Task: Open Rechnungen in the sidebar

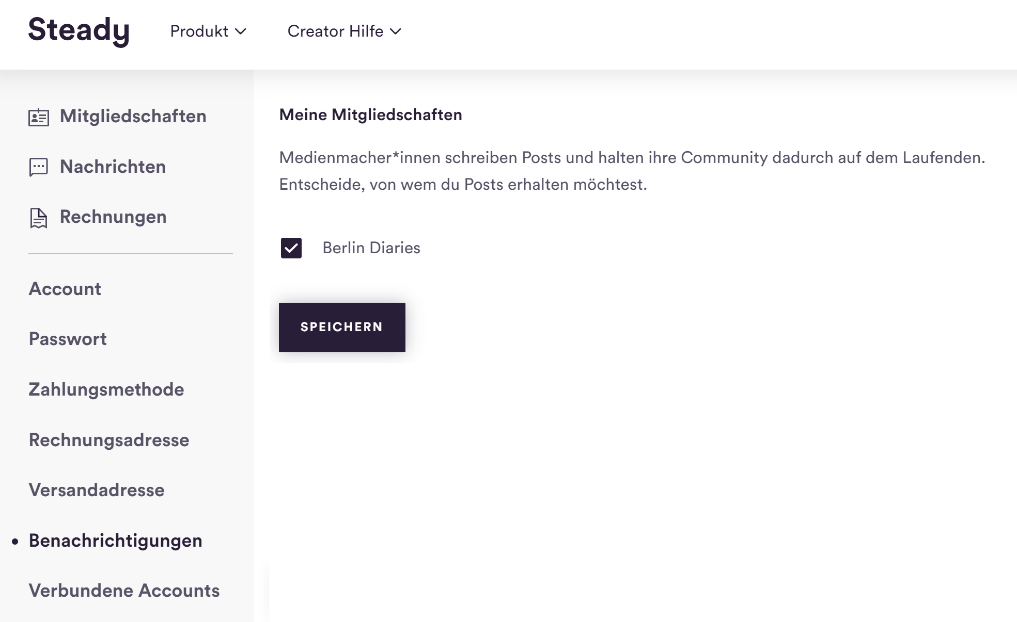Action: pyautogui.click(x=113, y=217)
